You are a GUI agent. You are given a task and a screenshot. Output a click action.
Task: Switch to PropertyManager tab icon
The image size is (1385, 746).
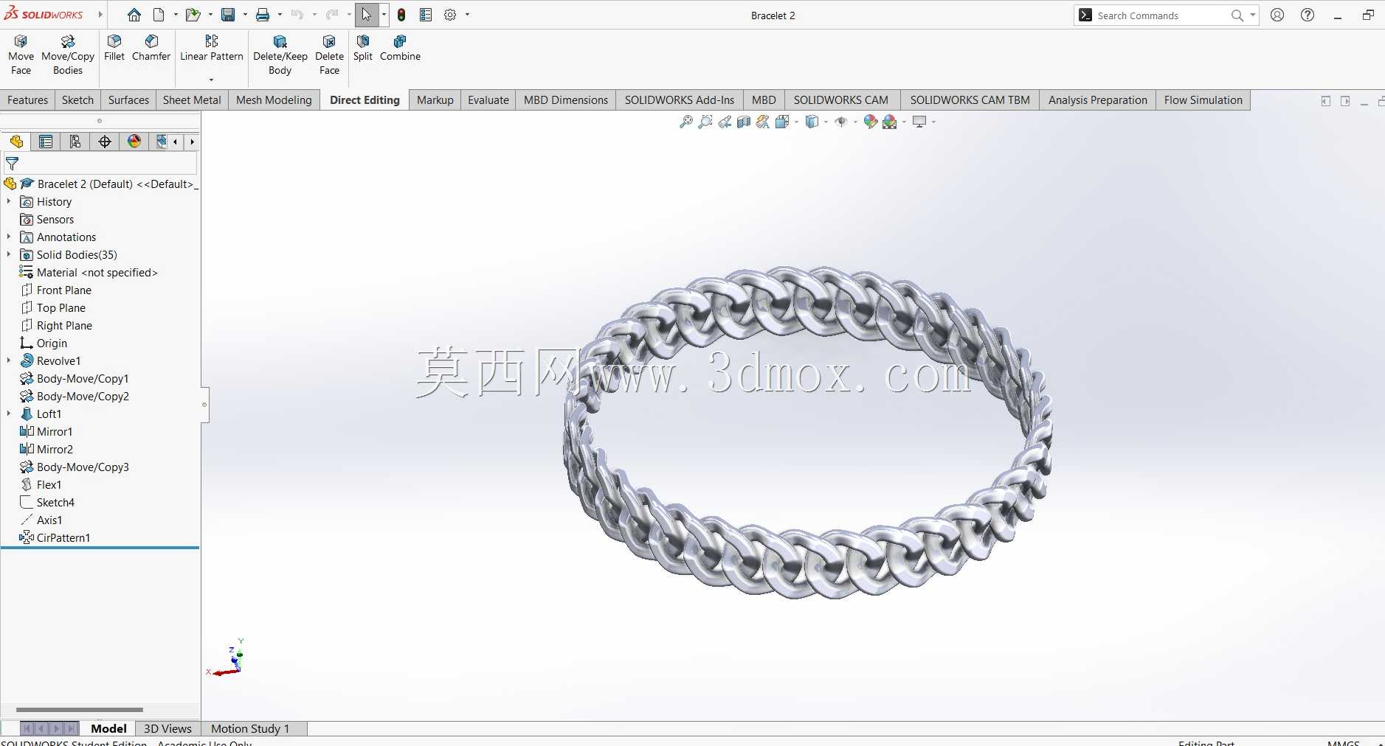point(46,142)
